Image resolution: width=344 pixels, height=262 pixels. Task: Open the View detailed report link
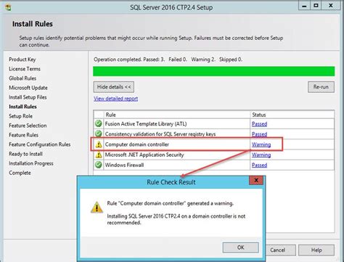pyautogui.click(x=116, y=99)
